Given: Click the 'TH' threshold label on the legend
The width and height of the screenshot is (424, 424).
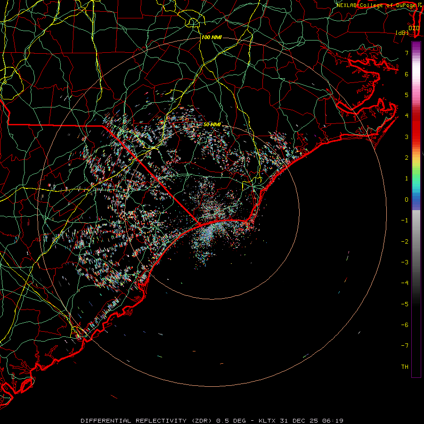Looking at the screenshot, I should pyautogui.click(x=405, y=367).
